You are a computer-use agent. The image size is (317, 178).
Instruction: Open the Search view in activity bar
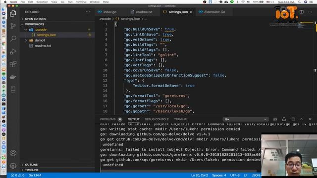click(13, 39)
